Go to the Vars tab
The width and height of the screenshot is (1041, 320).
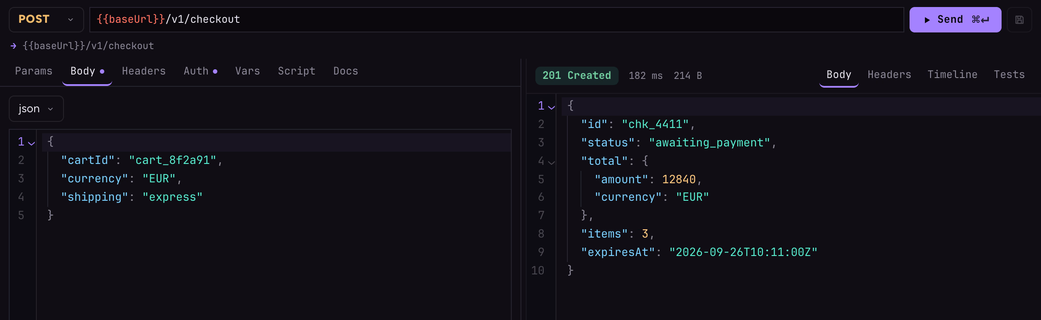[248, 71]
